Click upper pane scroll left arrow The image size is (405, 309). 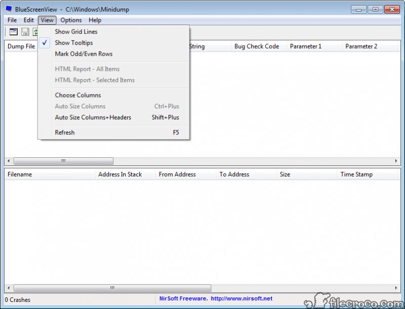[x=9, y=161]
